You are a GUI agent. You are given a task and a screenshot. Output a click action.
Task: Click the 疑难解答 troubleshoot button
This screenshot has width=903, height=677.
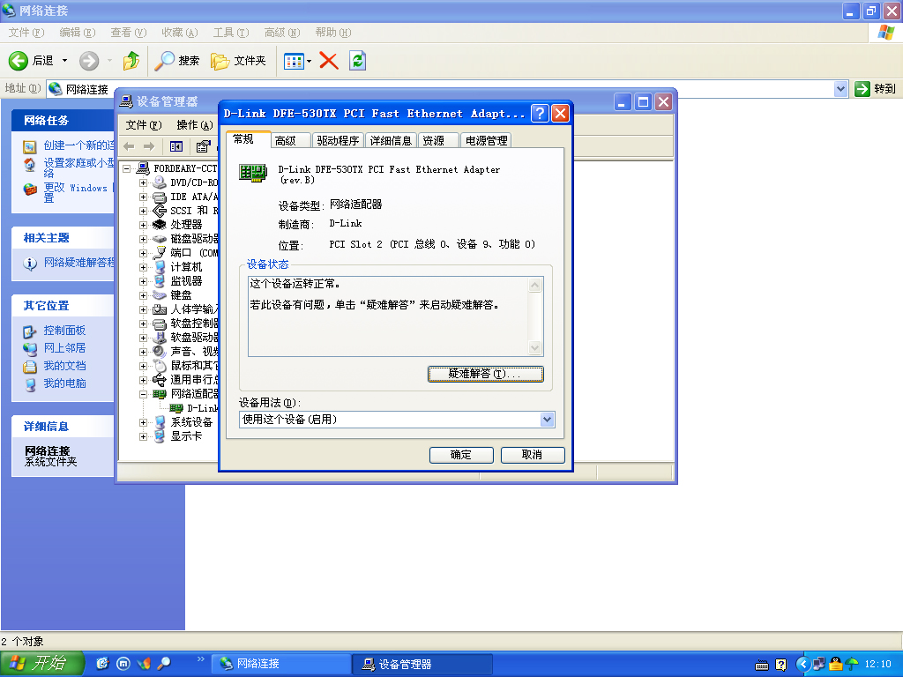point(486,374)
